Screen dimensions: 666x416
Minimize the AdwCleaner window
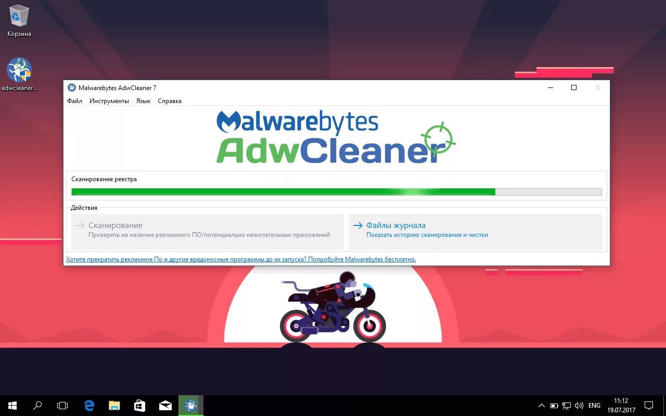tap(550, 87)
